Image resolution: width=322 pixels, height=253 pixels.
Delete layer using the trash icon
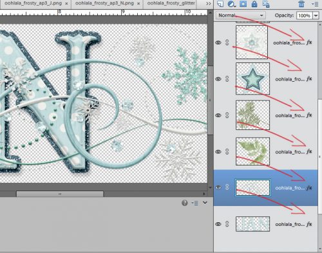pos(301,4)
